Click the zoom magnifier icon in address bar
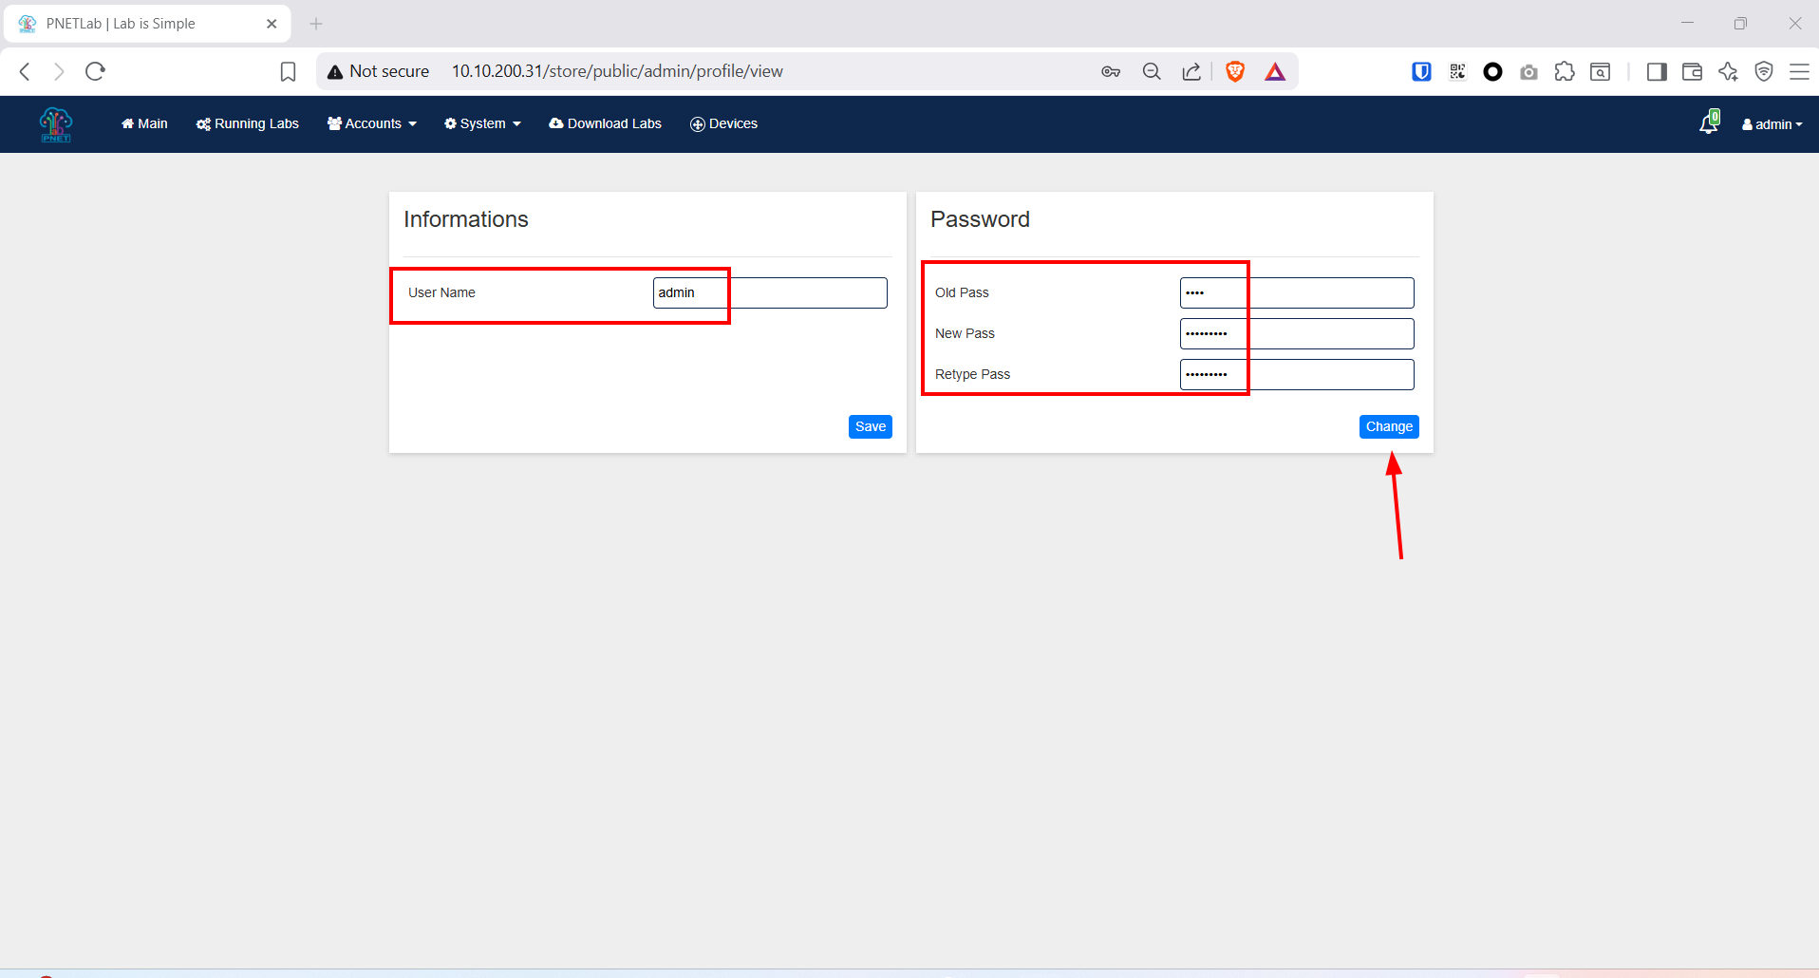 point(1152,72)
